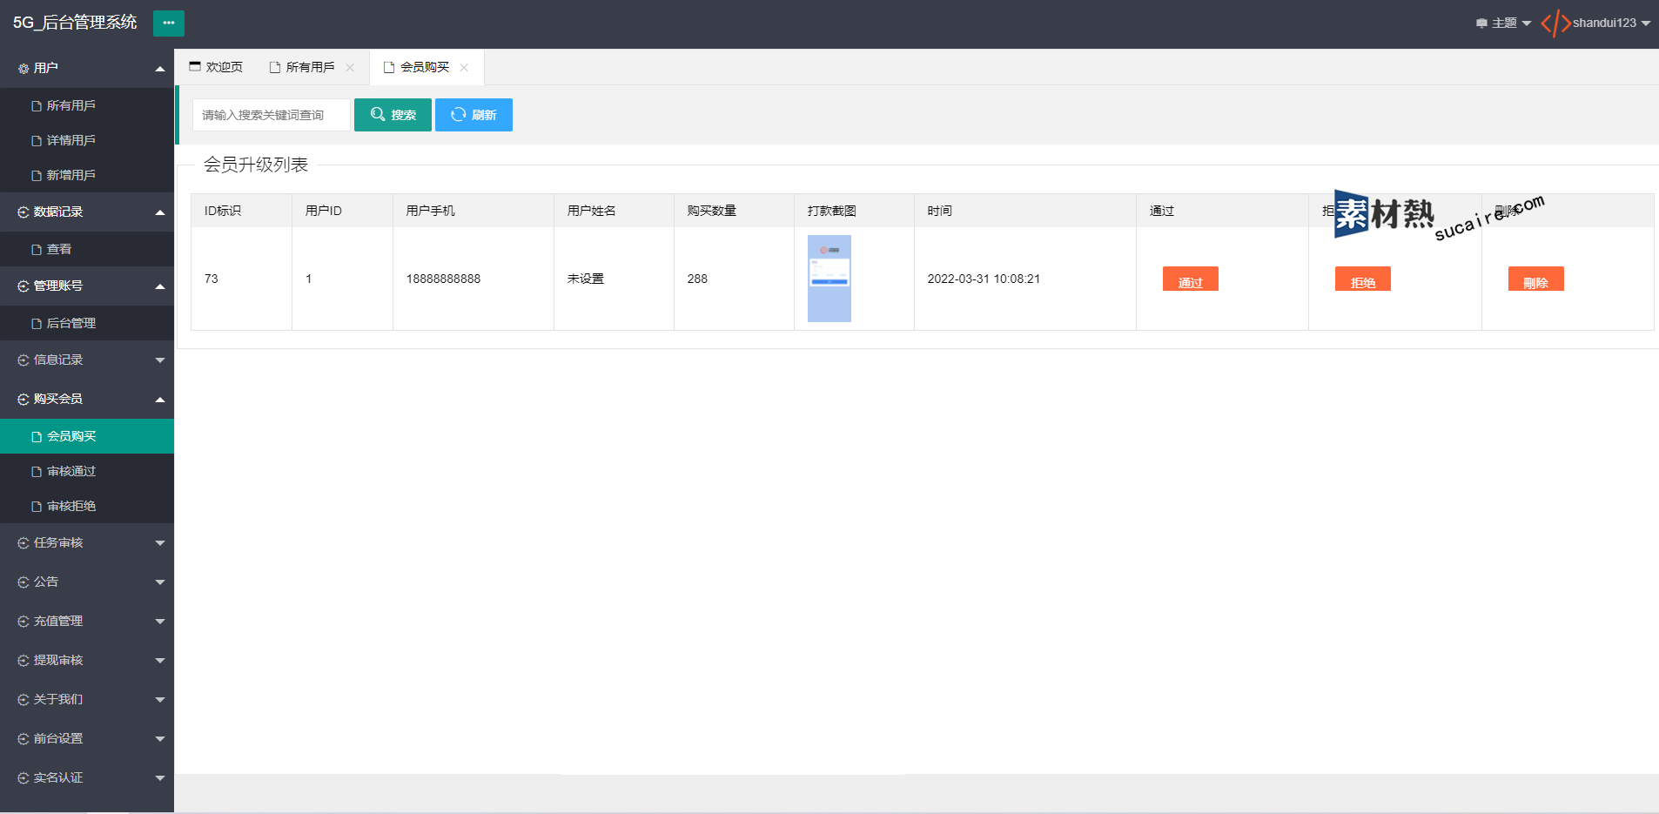Click the icon beside 管理账号
This screenshot has height=814, width=1659.
pyautogui.click(x=24, y=286)
